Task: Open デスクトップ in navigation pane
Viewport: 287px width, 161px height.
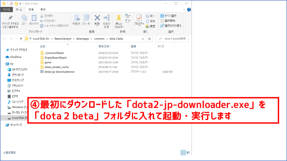Action: pos(16,80)
